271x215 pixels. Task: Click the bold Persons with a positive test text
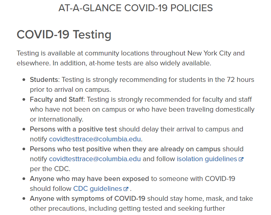tap(73, 129)
